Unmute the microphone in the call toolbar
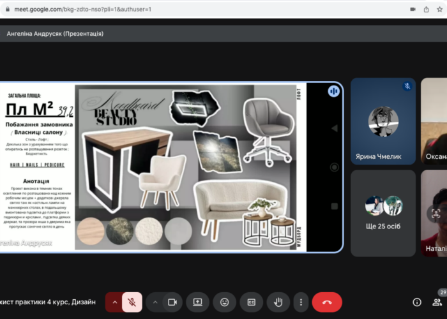Image resolution: width=447 pixels, height=319 pixels. [132, 302]
